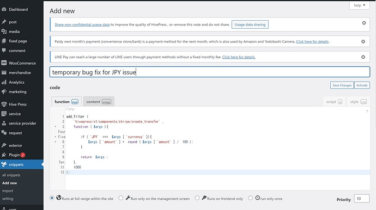Open Paidy Click here for details link
Screen dimensions: 376x210
point(312,41)
